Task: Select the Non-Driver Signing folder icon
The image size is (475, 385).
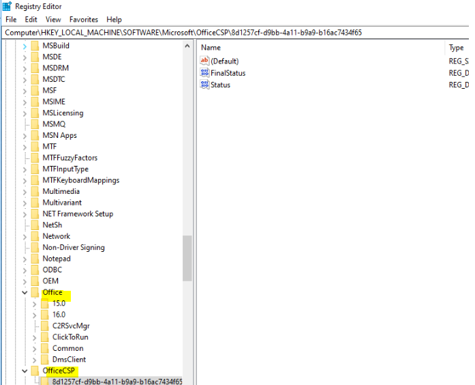Action: (x=35, y=248)
